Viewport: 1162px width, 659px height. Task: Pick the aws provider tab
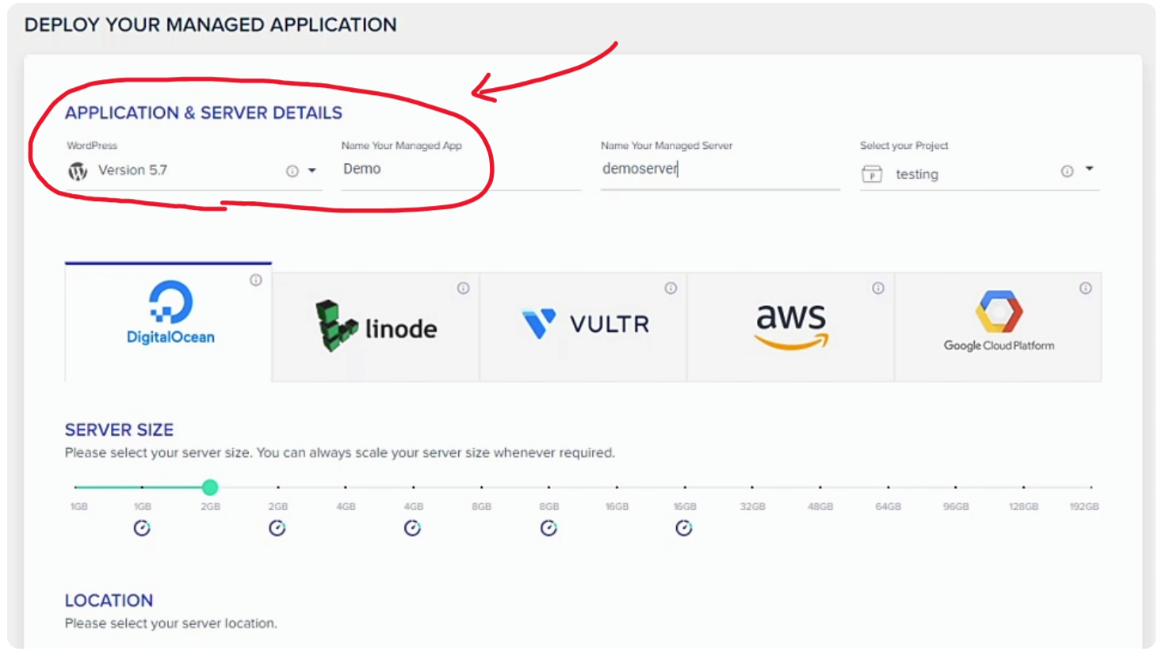(791, 326)
